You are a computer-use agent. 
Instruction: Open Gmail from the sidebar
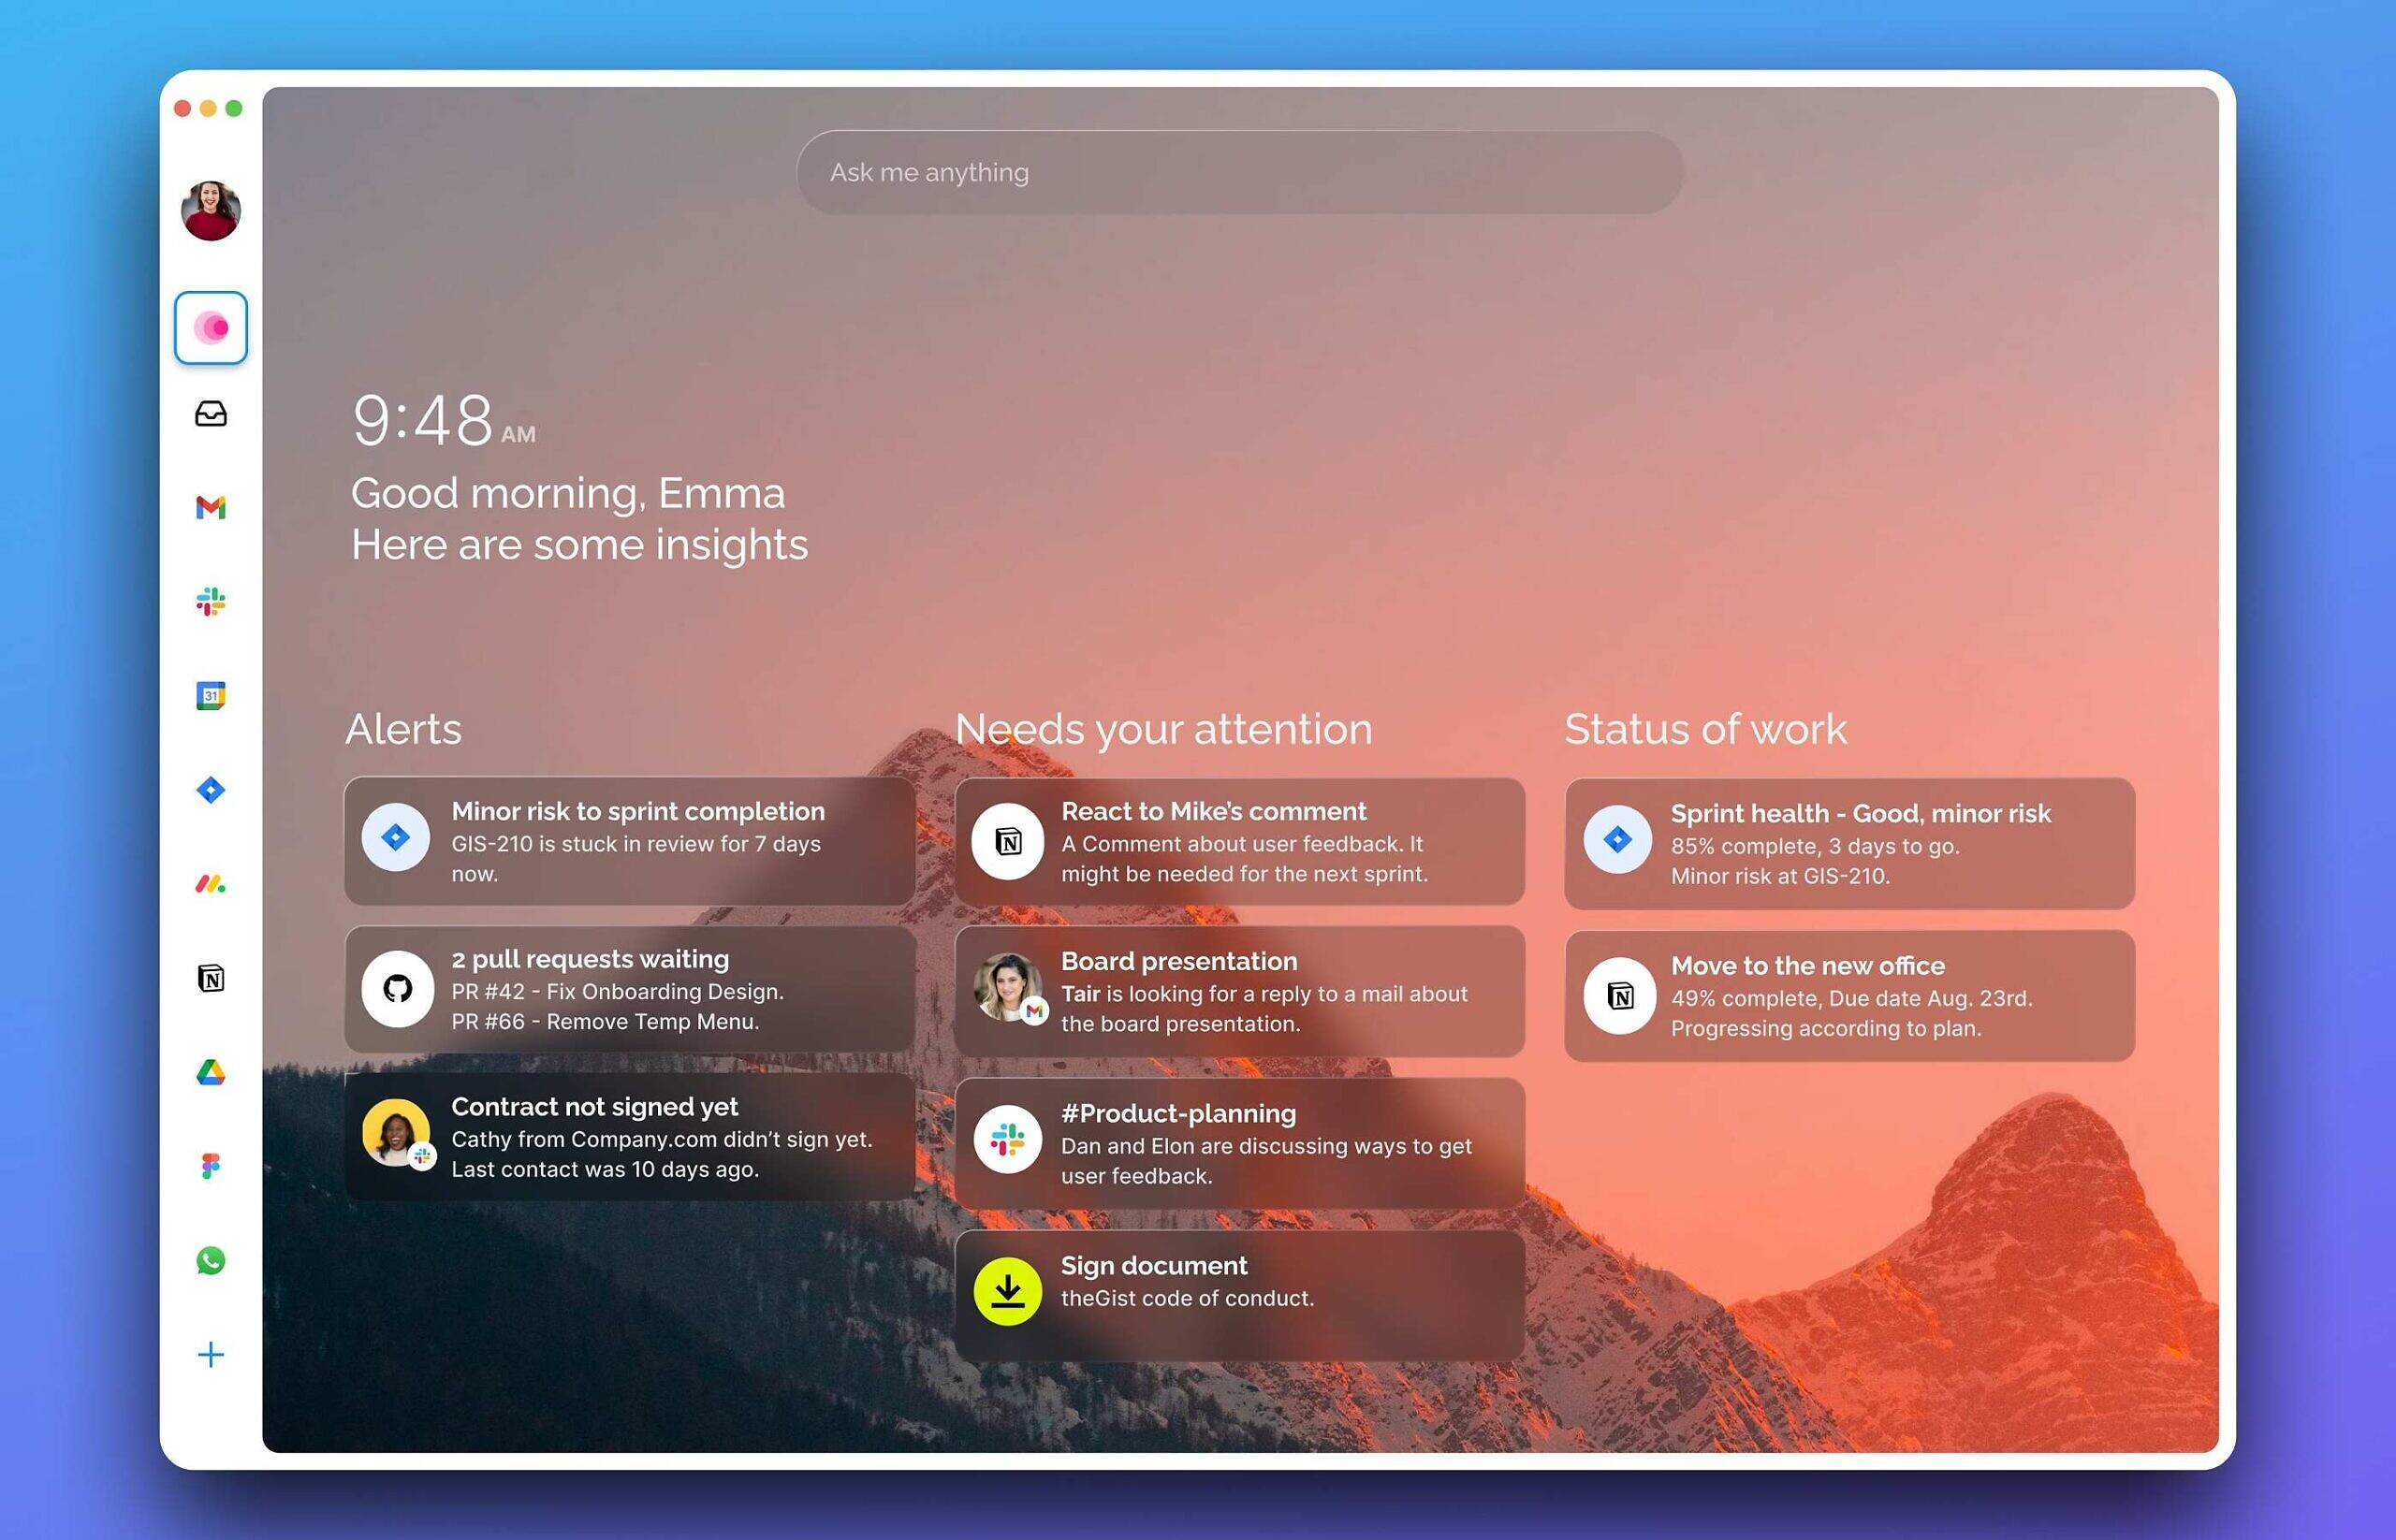[x=210, y=507]
